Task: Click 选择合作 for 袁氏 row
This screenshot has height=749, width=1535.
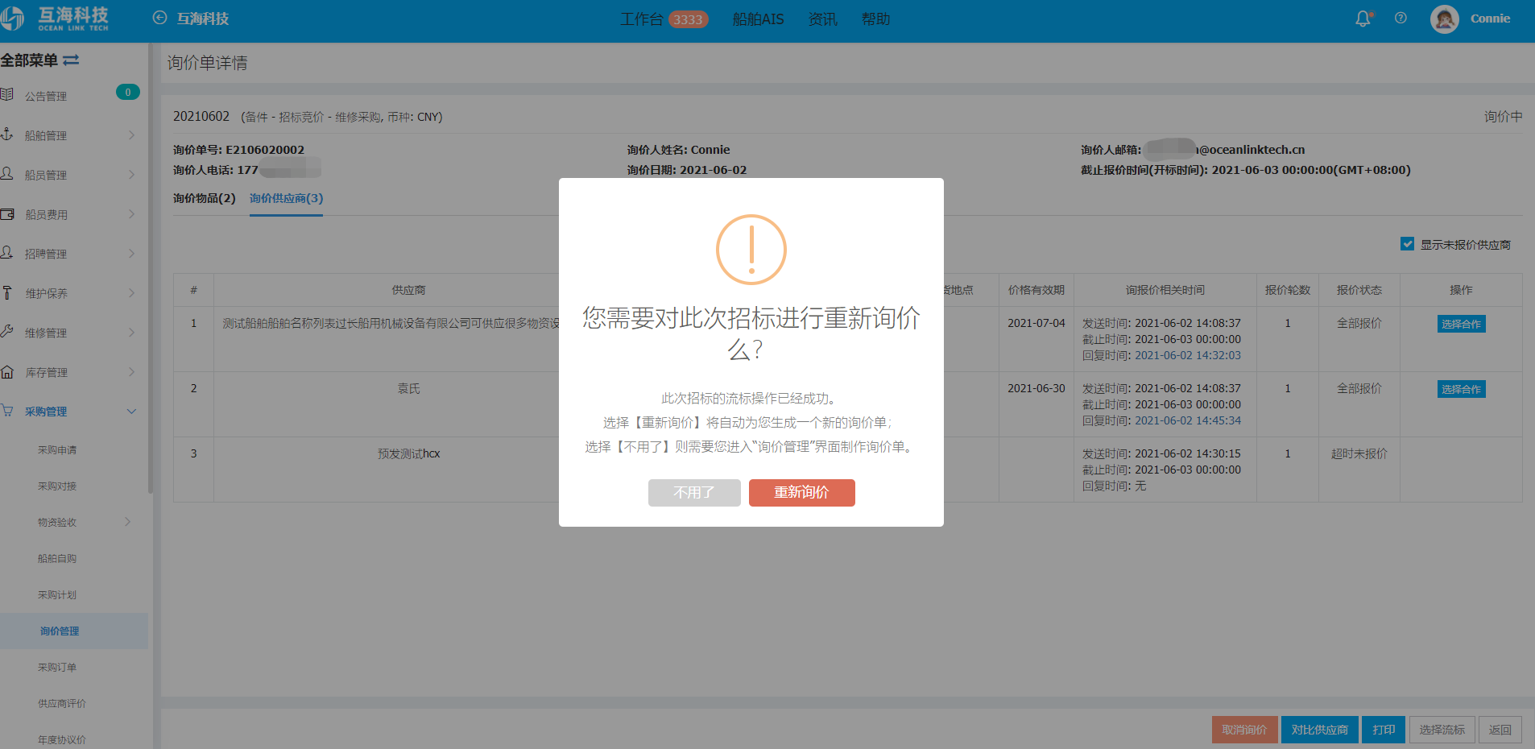Action: click(1461, 389)
